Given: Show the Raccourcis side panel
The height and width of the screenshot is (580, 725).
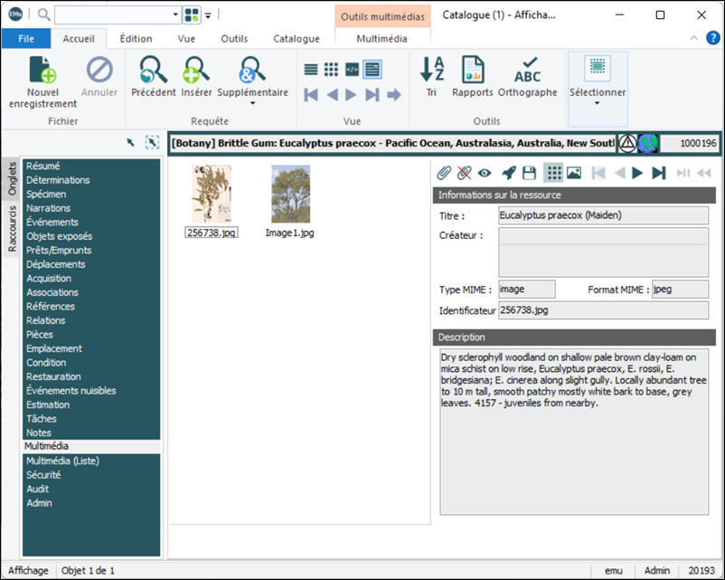Looking at the screenshot, I should [x=12, y=229].
